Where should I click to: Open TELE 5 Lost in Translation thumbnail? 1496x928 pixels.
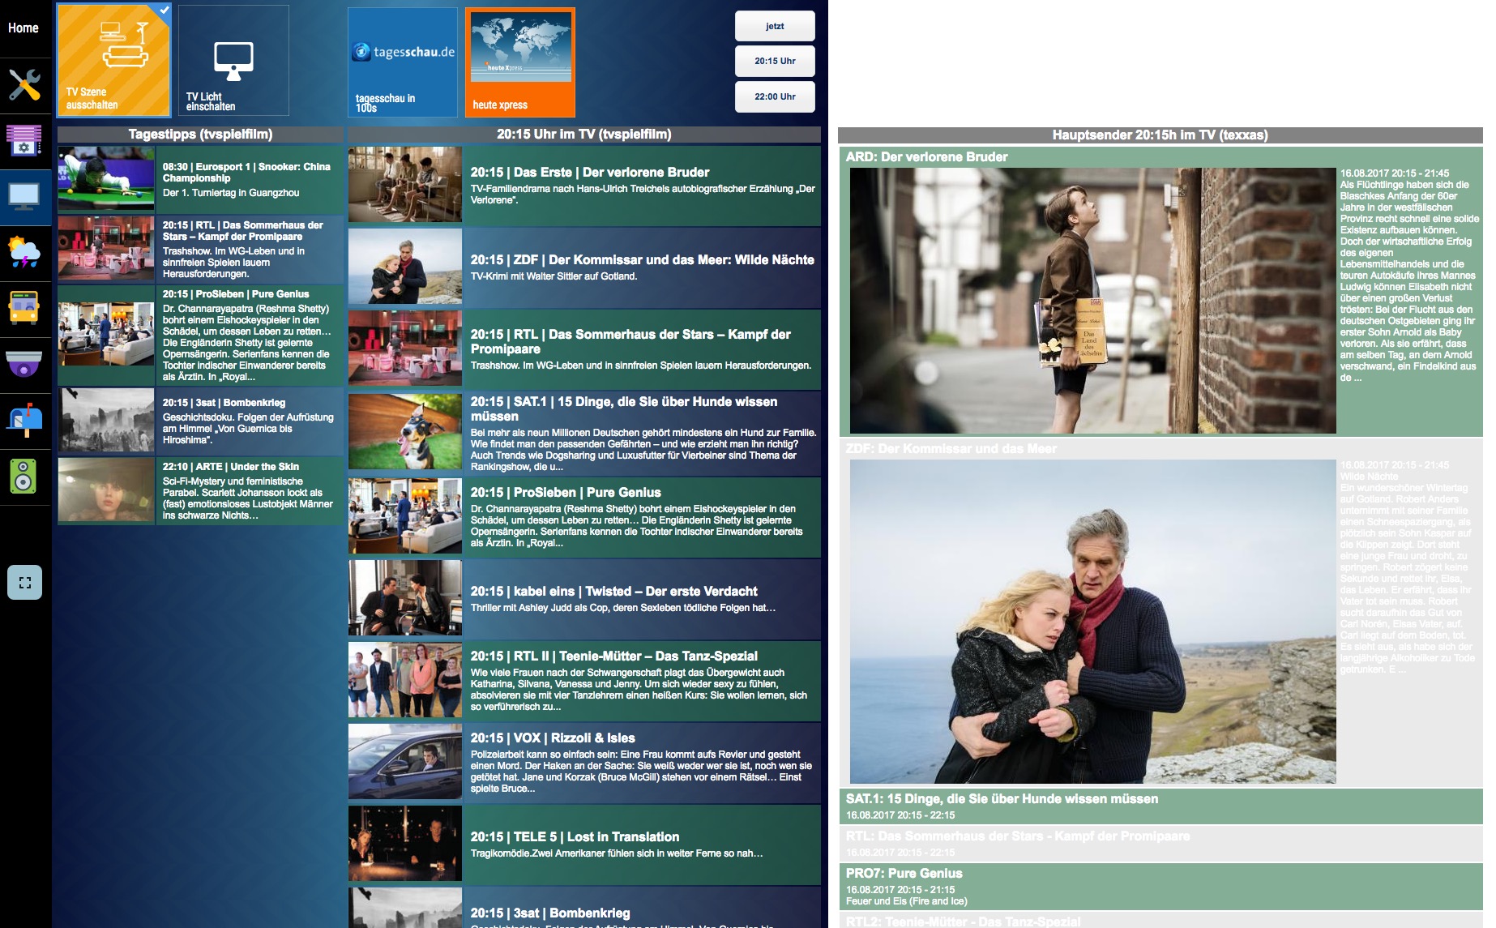click(x=405, y=843)
